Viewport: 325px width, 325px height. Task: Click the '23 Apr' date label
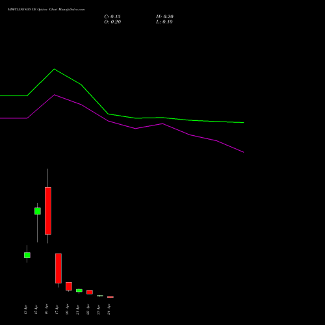[x=98, y=309]
